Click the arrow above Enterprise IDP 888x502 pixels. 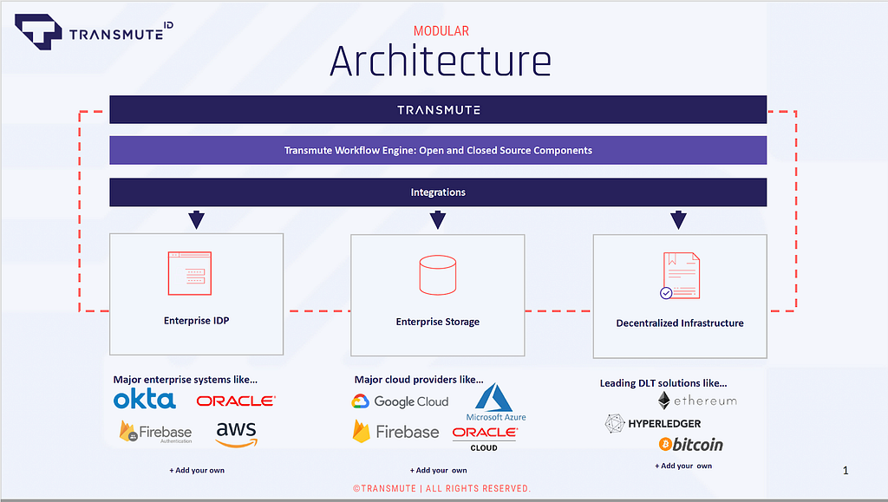click(x=197, y=219)
